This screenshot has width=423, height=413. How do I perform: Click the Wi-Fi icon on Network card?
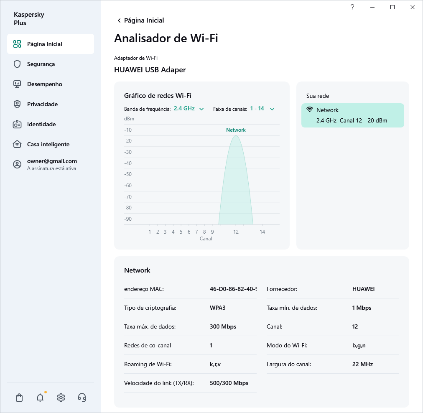[x=309, y=110]
